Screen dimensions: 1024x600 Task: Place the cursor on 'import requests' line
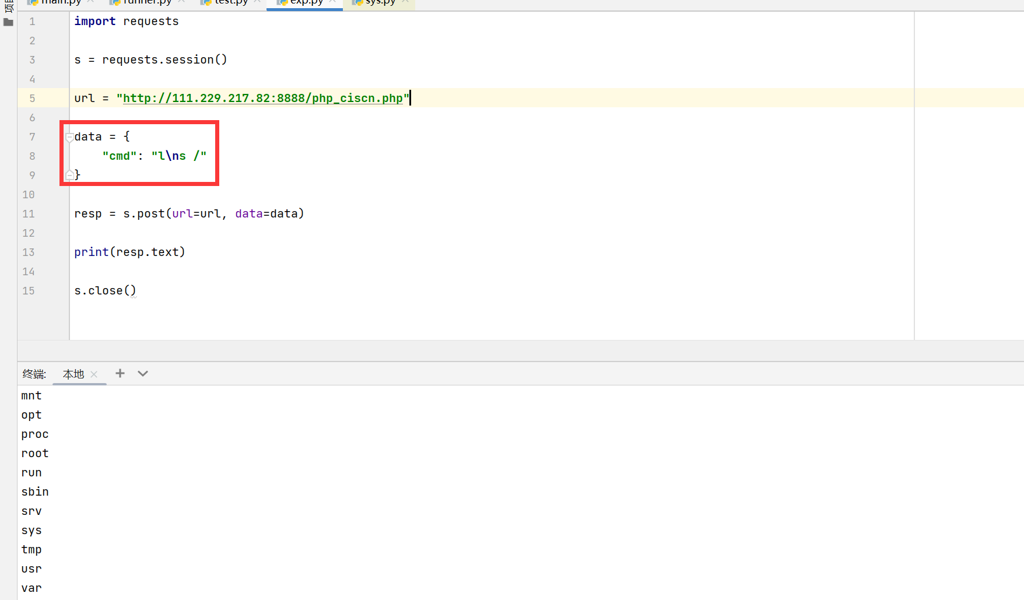(127, 21)
